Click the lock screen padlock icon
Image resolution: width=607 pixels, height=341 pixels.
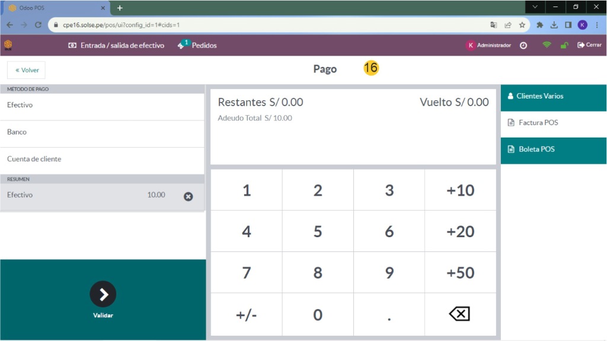564,46
